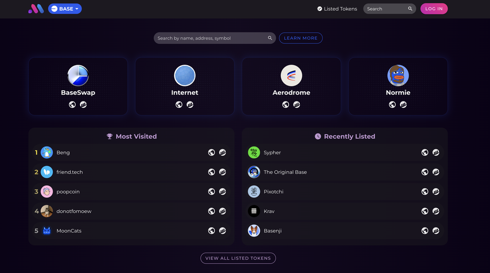The image size is (490, 273).
Task: Click the magnifier icon in the header search
Action: pos(410,9)
